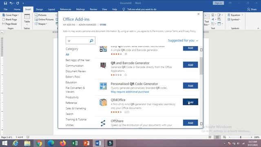The width and height of the screenshot is (261, 147).
Task: Open the Customize Quick Access Toolbar arrow
Action: (x=23, y=3)
